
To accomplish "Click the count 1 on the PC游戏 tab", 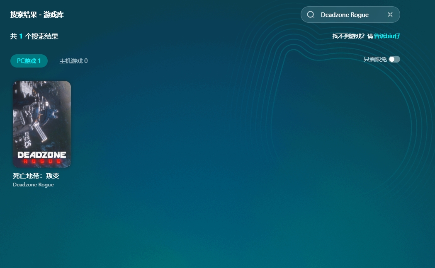I will point(39,61).
